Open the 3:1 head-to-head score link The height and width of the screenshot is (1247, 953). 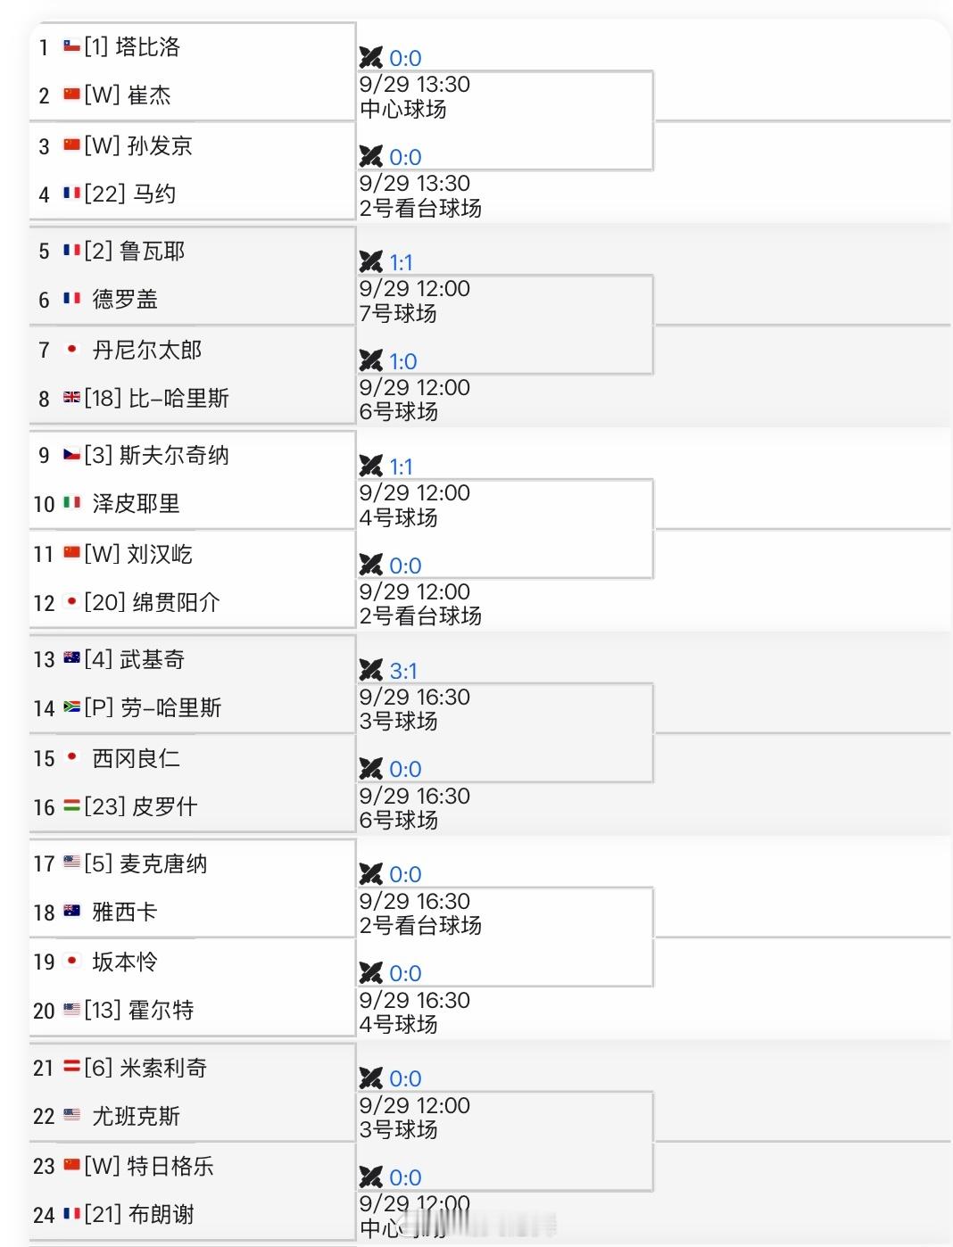(403, 671)
